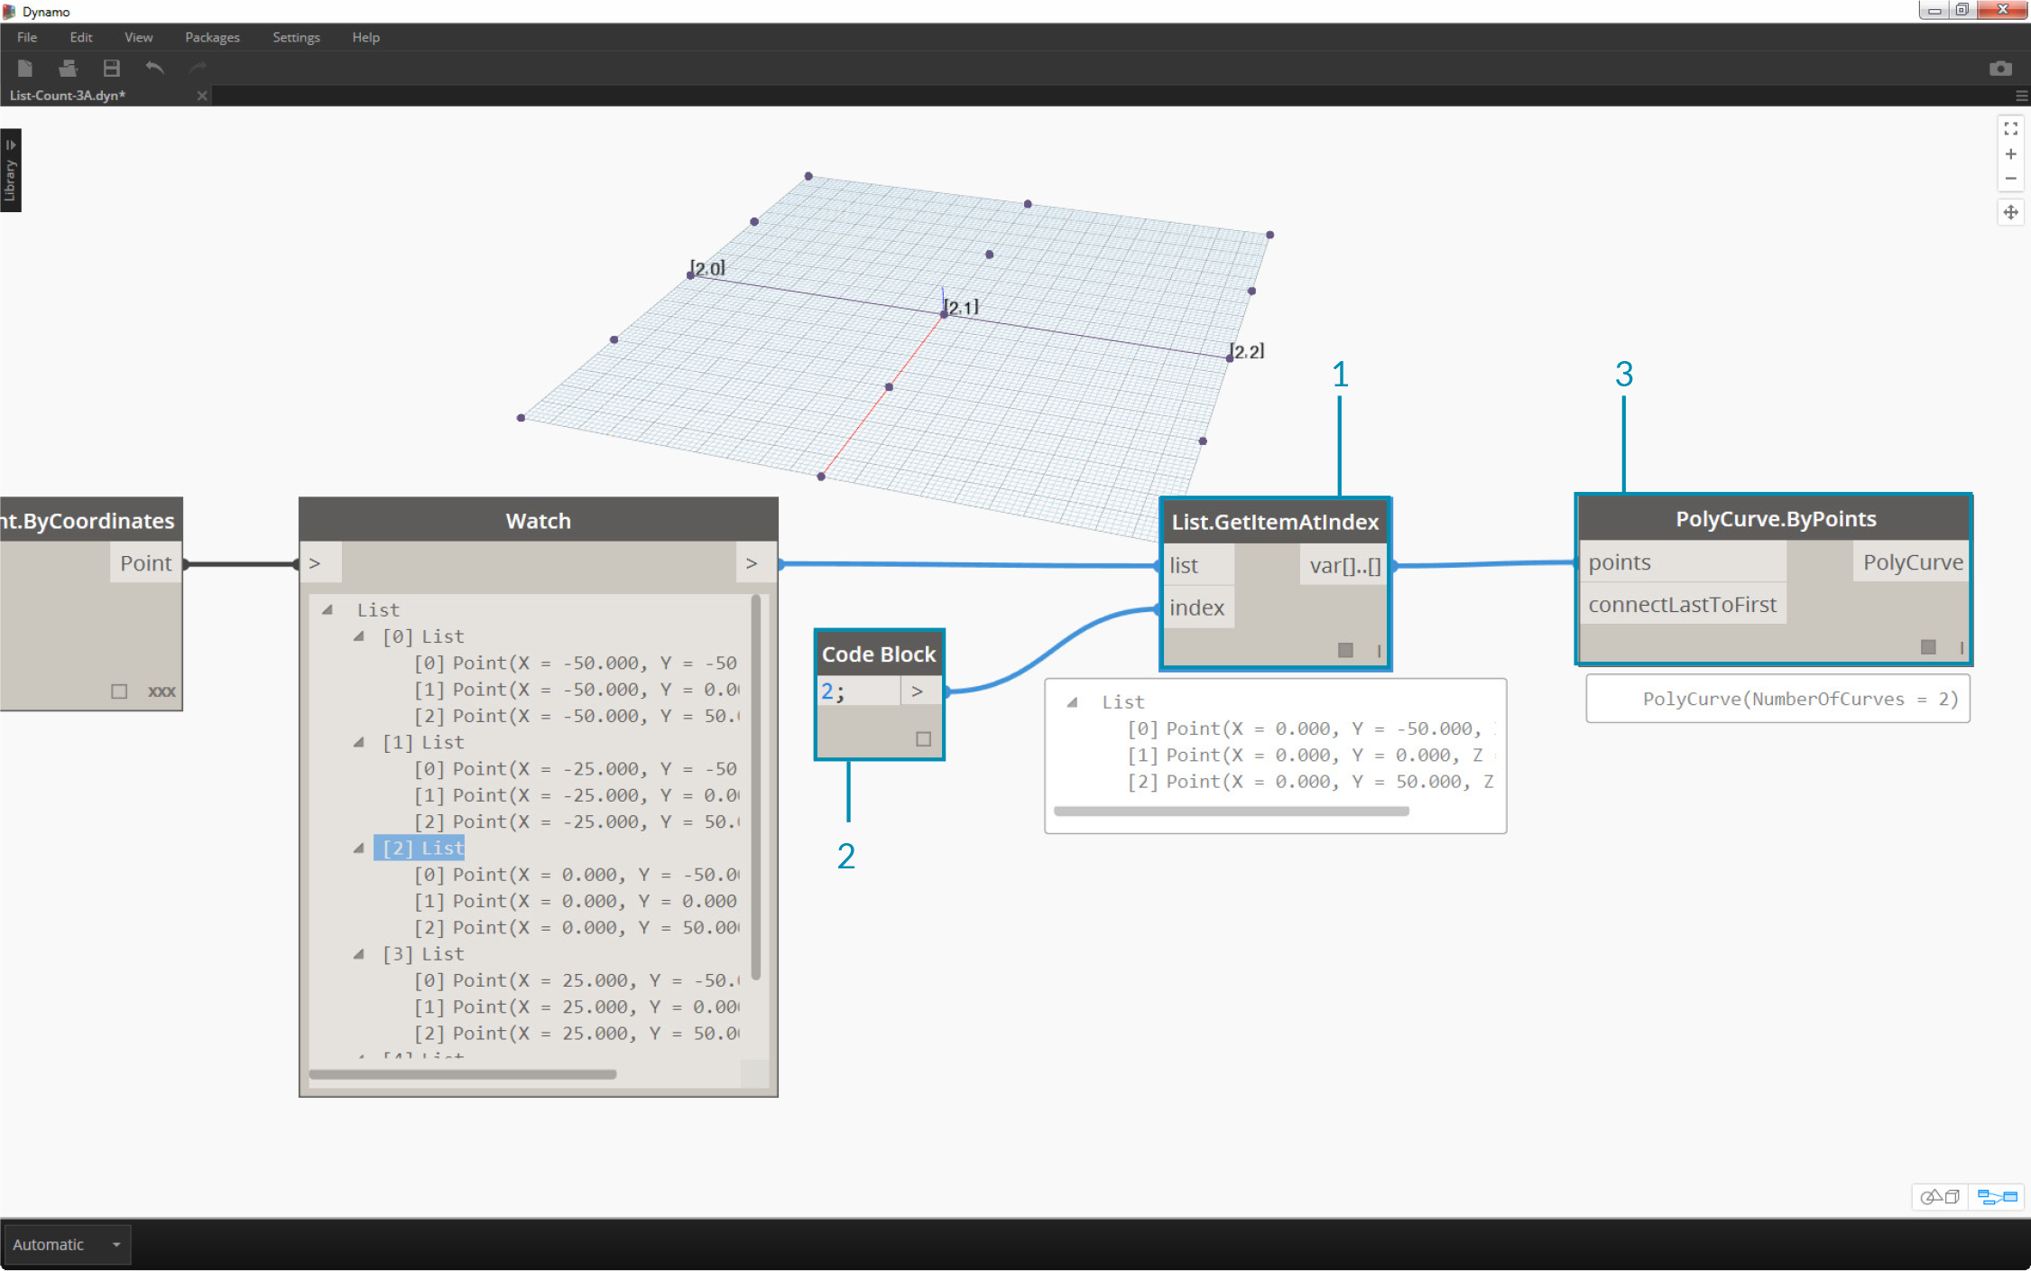
Task: Open the Packages menu
Action: point(212,37)
